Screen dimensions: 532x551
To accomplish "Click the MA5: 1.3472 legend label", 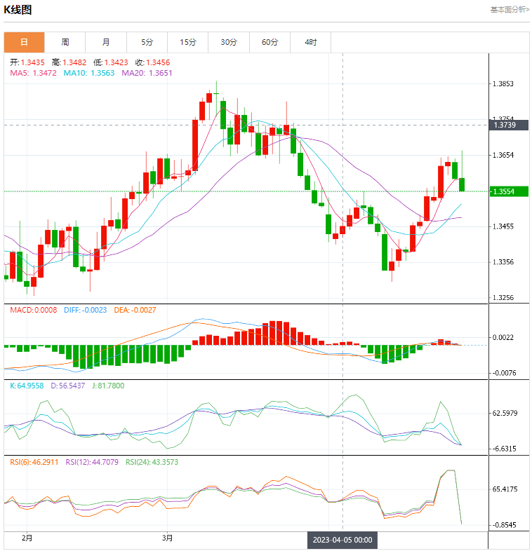I will (x=33, y=73).
